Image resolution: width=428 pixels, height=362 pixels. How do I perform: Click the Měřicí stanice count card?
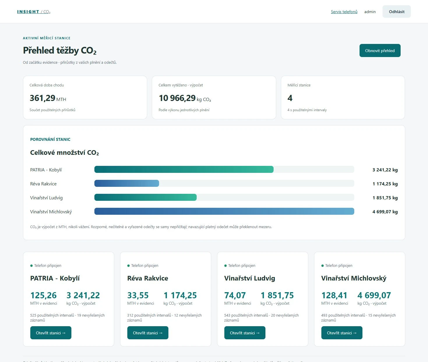pyautogui.click(x=343, y=97)
